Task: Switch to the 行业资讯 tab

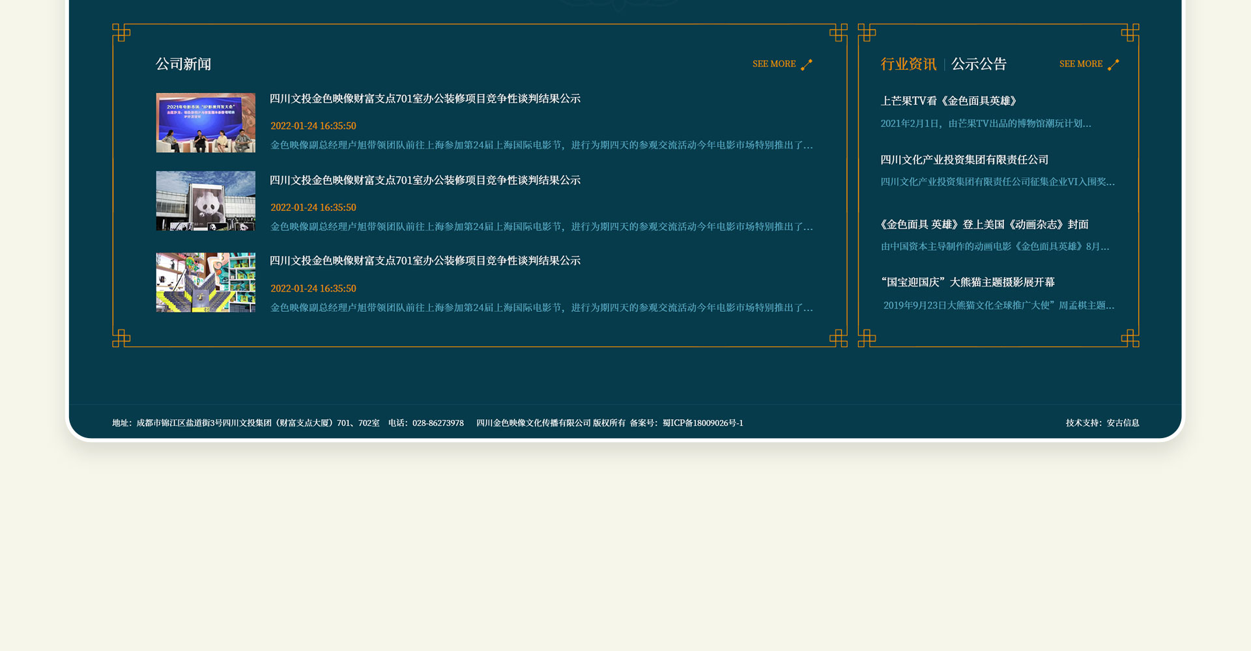Action: [908, 64]
